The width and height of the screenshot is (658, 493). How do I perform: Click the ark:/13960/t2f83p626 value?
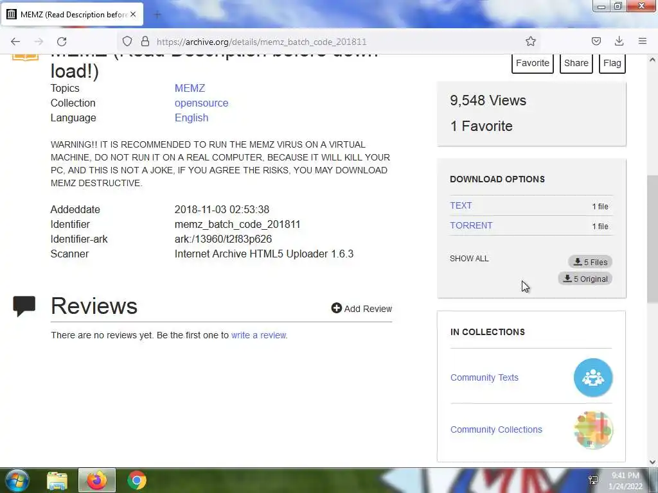223,239
